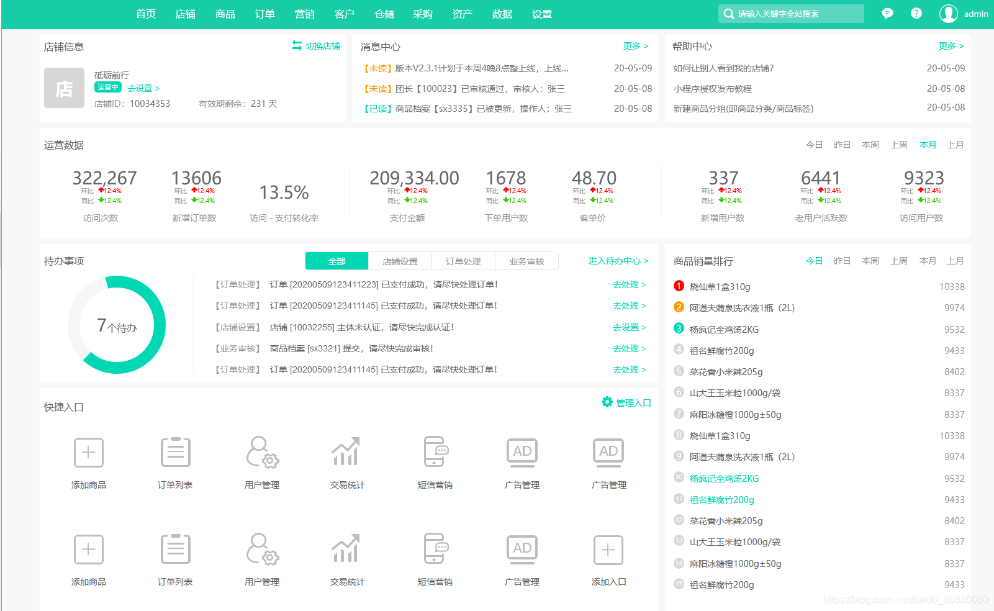This screenshot has width=994, height=611.
Task: Open 广告管理 icon in bottom shortcut row
Action: (522, 550)
